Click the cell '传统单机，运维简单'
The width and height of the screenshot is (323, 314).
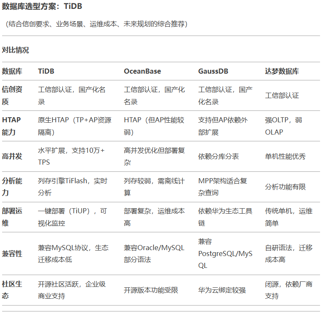pos(289,217)
